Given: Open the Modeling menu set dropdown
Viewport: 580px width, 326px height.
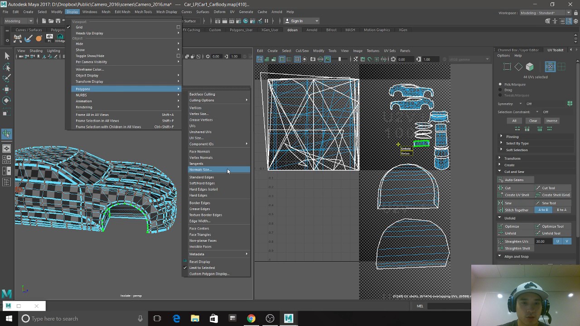Looking at the screenshot, I should point(18,21).
